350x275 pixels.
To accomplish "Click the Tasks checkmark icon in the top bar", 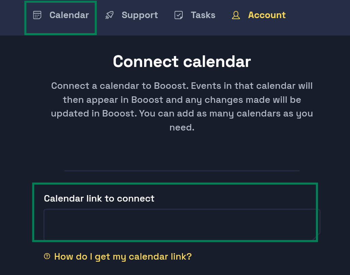I will click(179, 15).
